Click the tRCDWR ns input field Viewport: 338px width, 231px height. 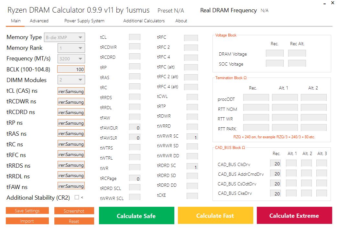point(71,102)
